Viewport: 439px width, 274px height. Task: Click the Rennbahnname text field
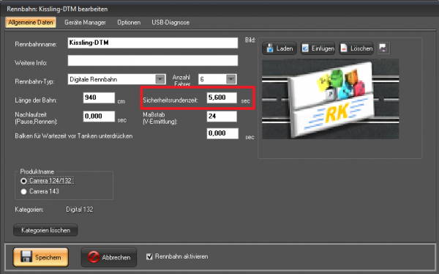pos(153,43)
